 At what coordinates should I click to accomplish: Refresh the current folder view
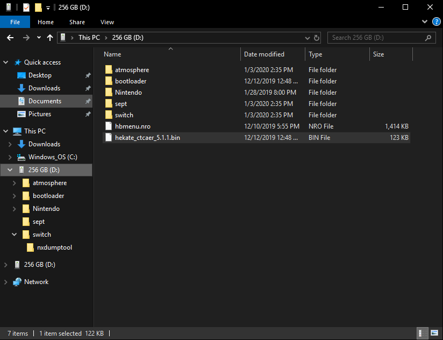(317, 38)
